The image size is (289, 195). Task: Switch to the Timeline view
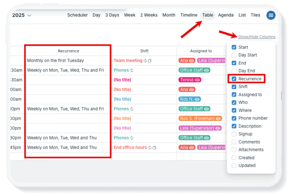point(189,15)
